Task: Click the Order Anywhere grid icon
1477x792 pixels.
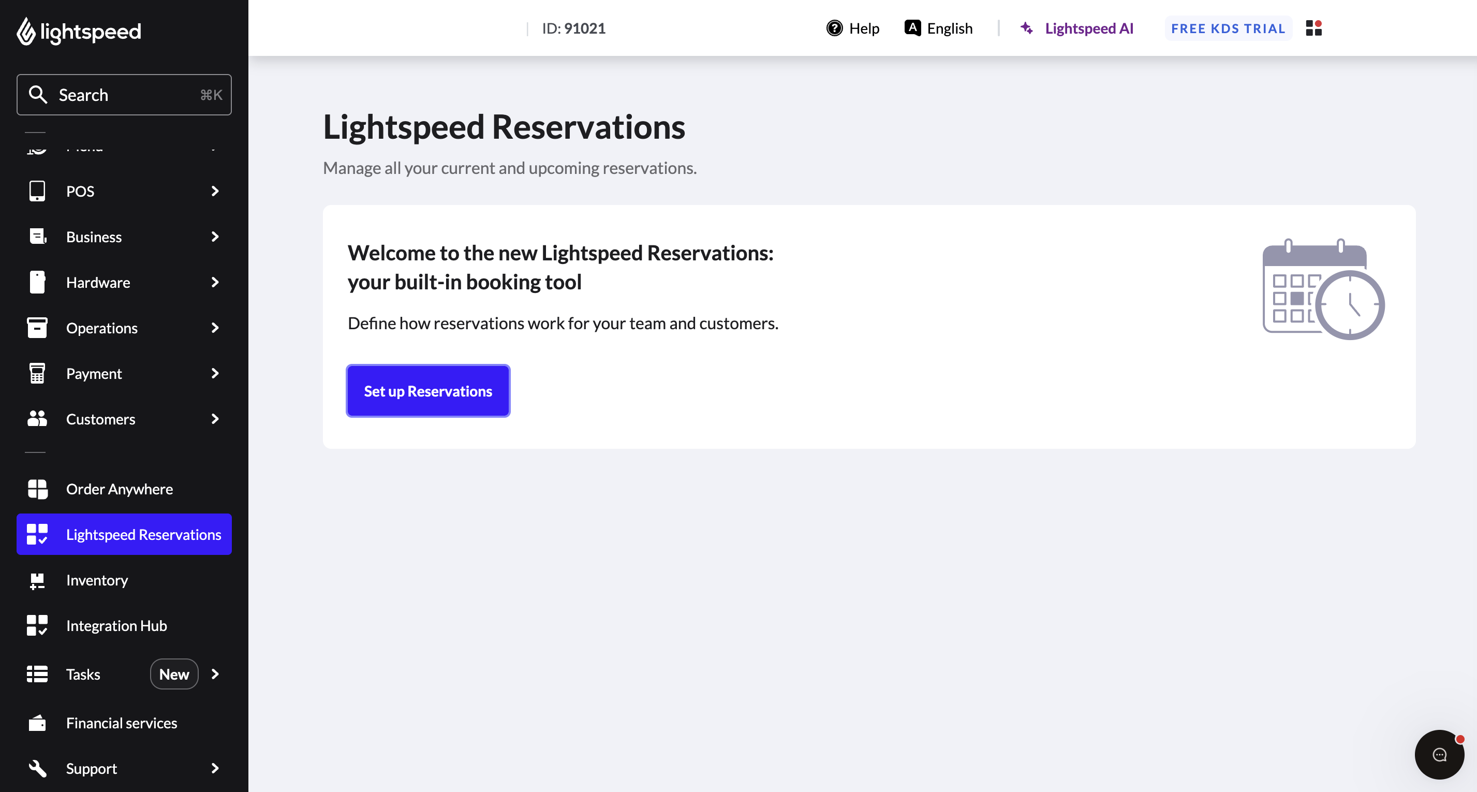Action: [x=37, y=489]
